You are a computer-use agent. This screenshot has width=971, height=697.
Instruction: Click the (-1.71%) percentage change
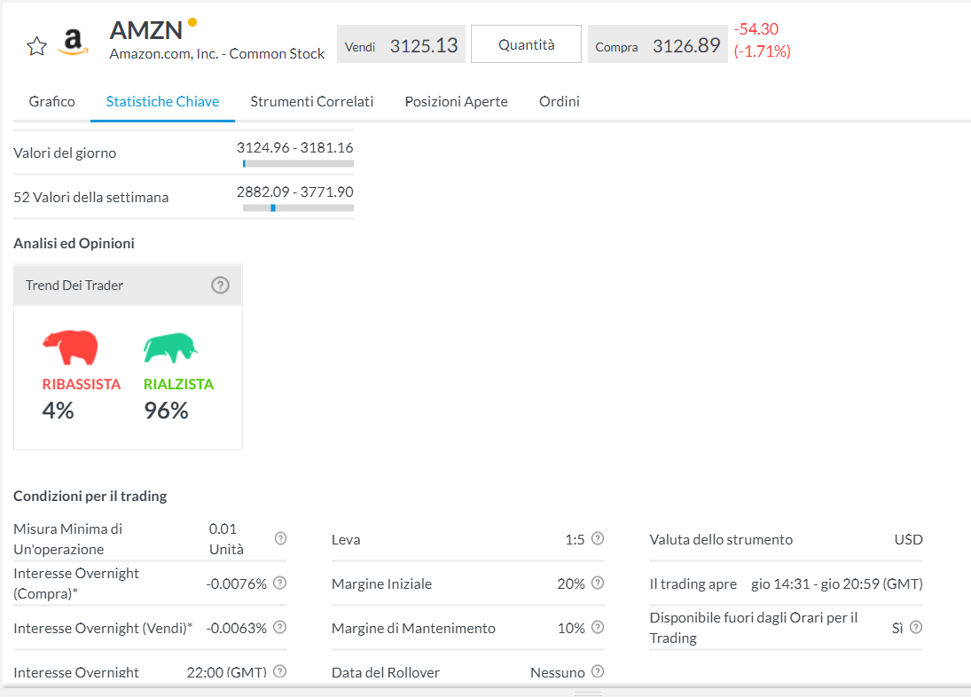coord(763,51)
